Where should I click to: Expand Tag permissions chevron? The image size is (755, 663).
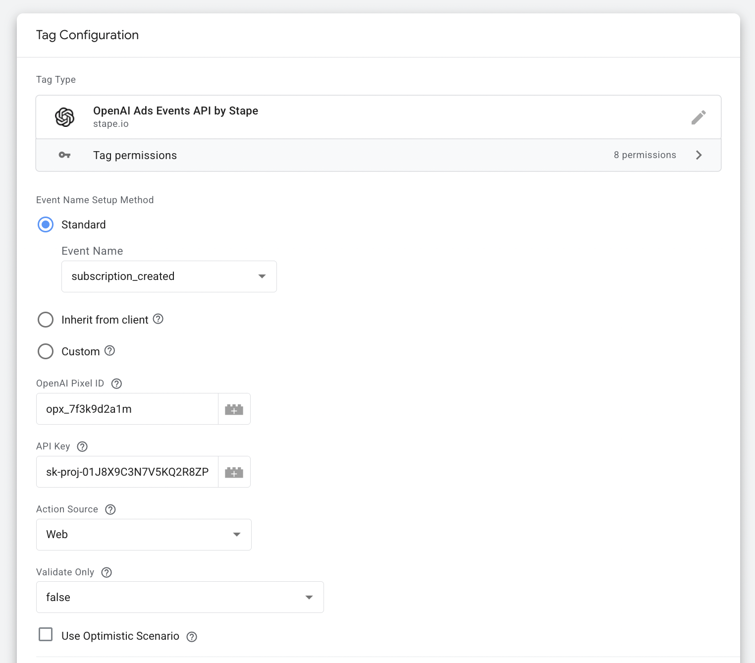(x=699, y=155)
